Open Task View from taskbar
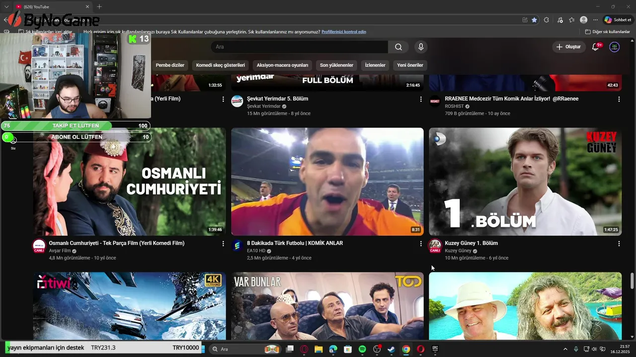636x357 pixels. pos(290,349)
